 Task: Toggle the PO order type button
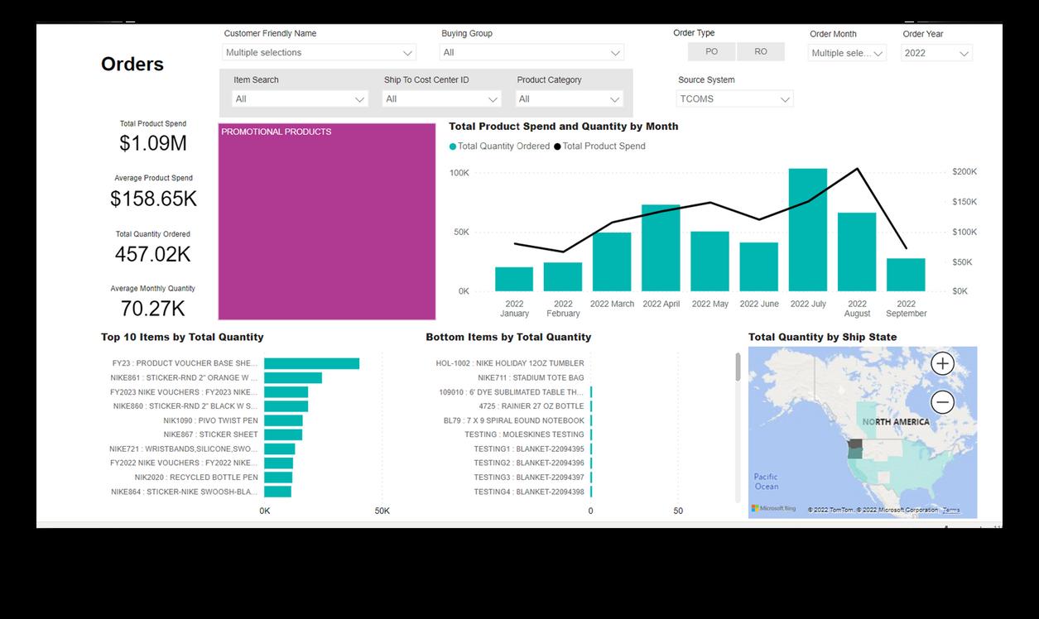pos(711,51)
